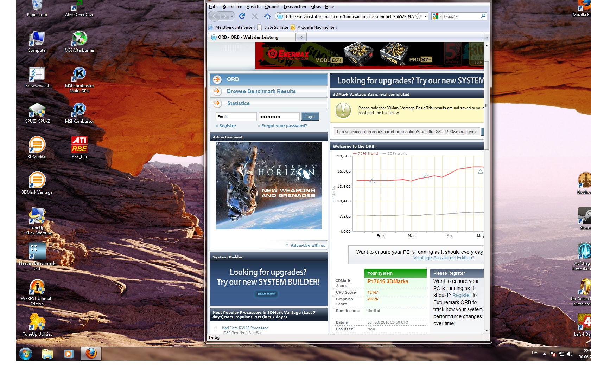This screenshot has width=591, height=369.
Task: Open the Computer desktop icon
Action: point(37,42)
